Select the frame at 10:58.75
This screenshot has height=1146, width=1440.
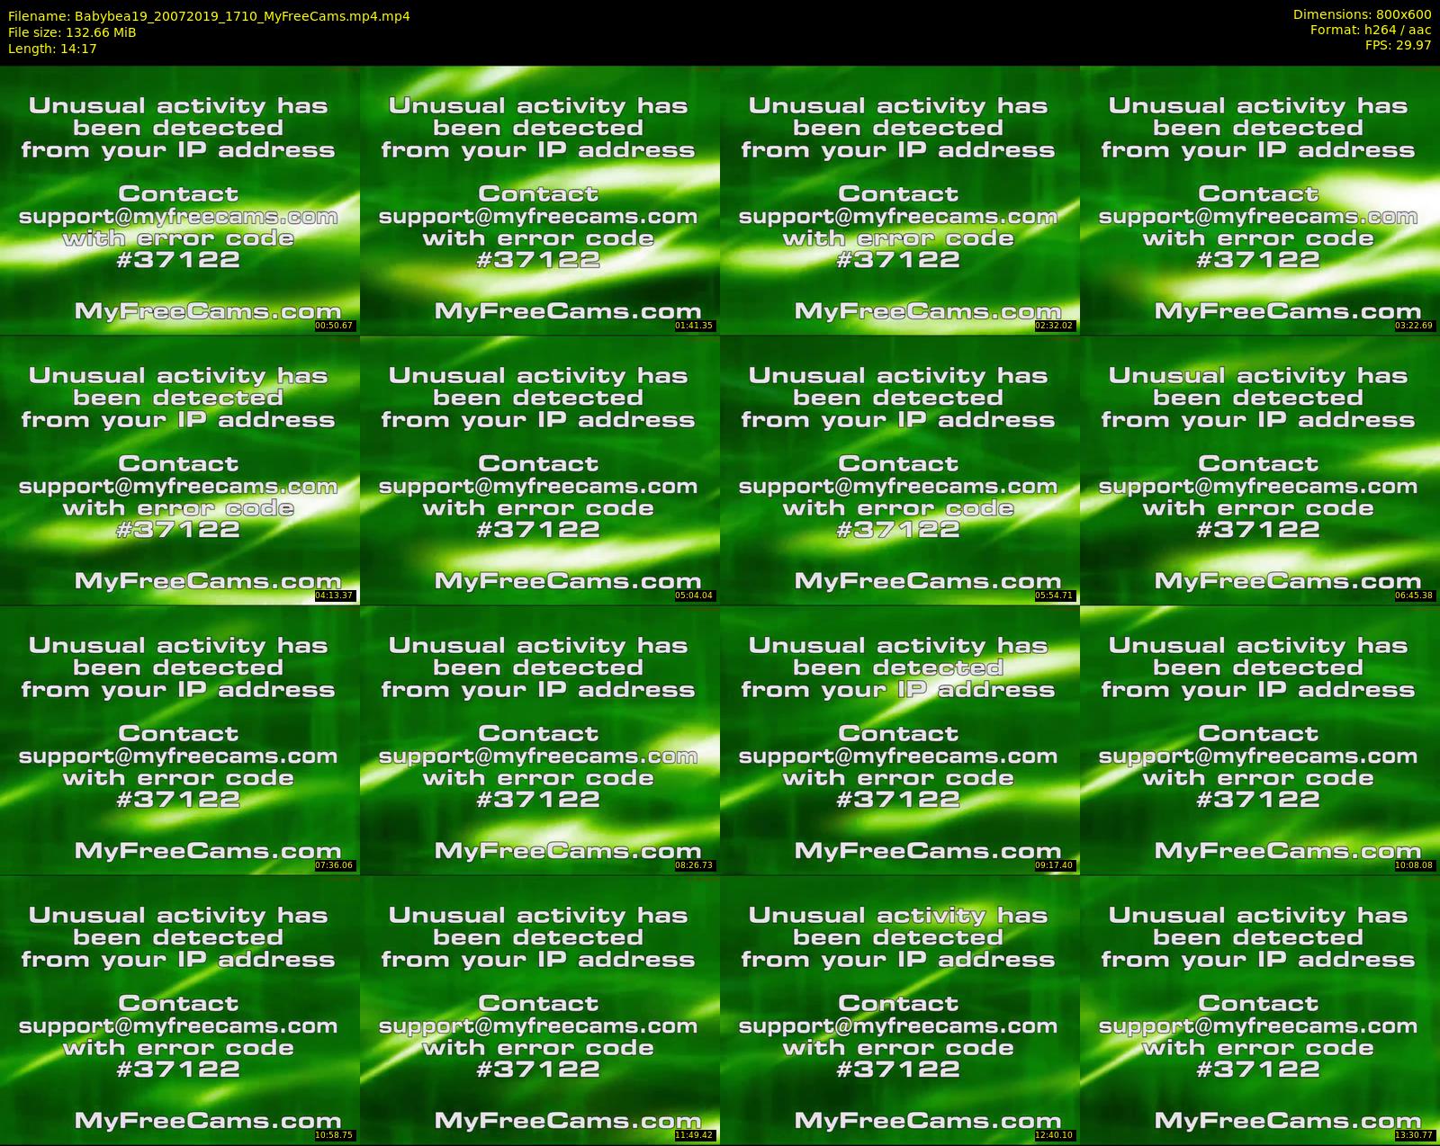click(x=180, y=1010)
